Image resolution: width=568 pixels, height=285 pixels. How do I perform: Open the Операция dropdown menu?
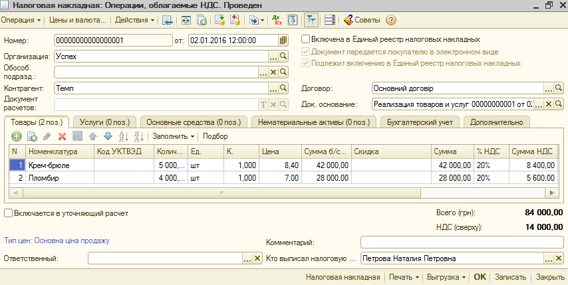pyautogui.click(x=21, y=20)
